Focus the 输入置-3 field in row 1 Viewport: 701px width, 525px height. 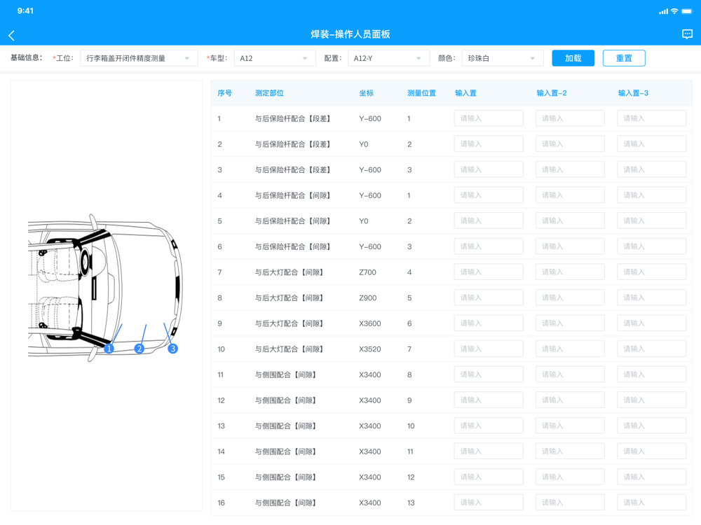click(x=651, y=118)
